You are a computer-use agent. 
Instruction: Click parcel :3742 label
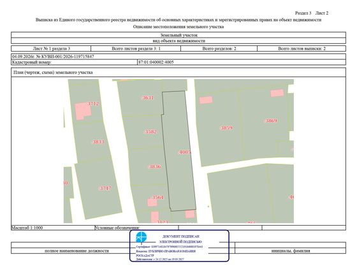(93, 104)
